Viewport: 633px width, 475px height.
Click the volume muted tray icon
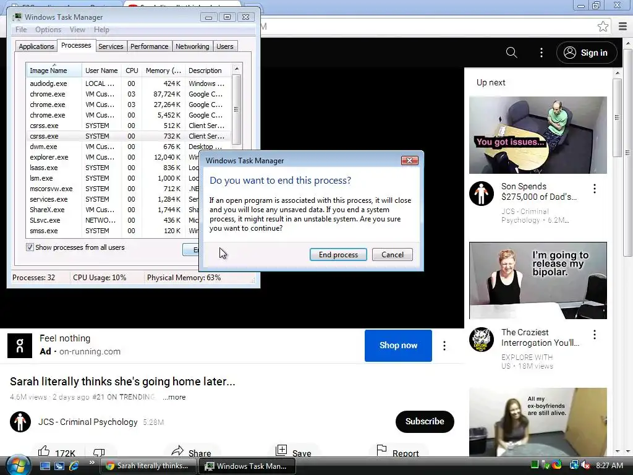click(x=585, y=465)
